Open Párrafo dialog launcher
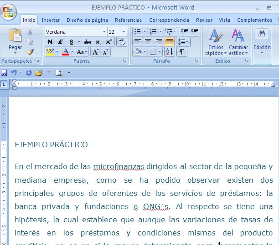Screen dimensions: 279x245 pyautogui.click(x=196, y=60)
